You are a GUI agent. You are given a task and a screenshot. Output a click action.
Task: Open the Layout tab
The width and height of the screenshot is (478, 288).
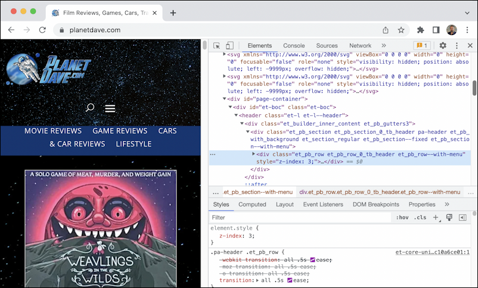[x=285, y=204]
